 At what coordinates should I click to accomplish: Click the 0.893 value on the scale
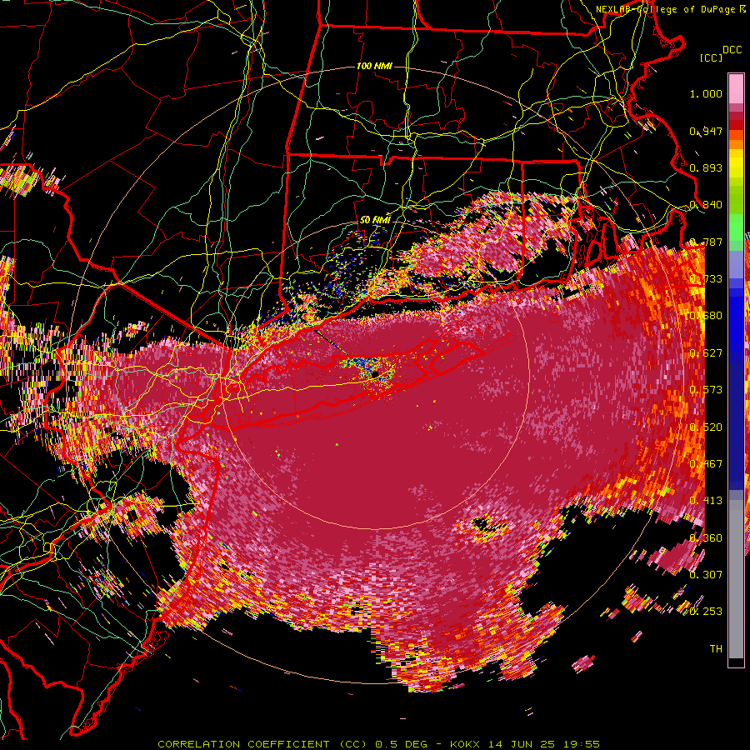click(x=706, y=167)
